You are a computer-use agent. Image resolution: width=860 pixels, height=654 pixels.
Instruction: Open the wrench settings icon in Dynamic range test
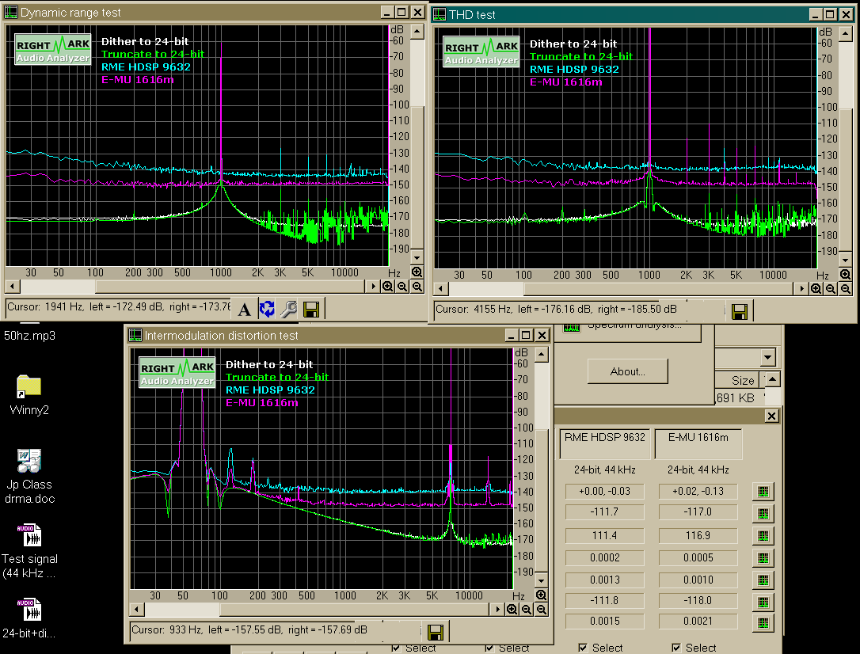click(288, 309)
